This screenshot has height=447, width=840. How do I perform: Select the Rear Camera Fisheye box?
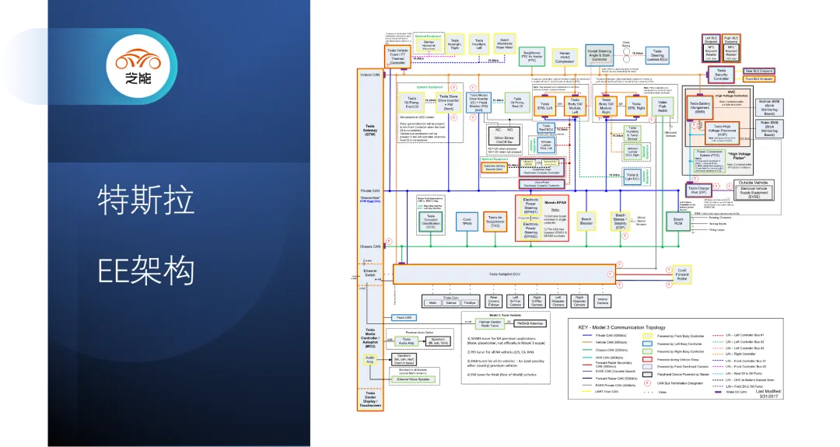click(494, 302)
